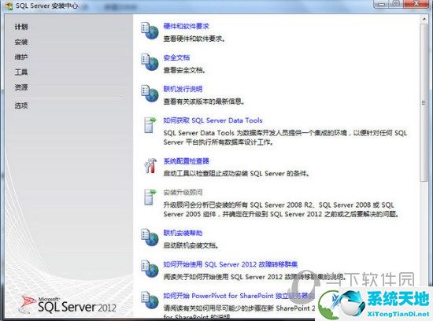Image resolution: width=433 pixels, height=321 pixels.
Task: Click the globe icon beside 联机发行说明
Action: tap(150, 94)
